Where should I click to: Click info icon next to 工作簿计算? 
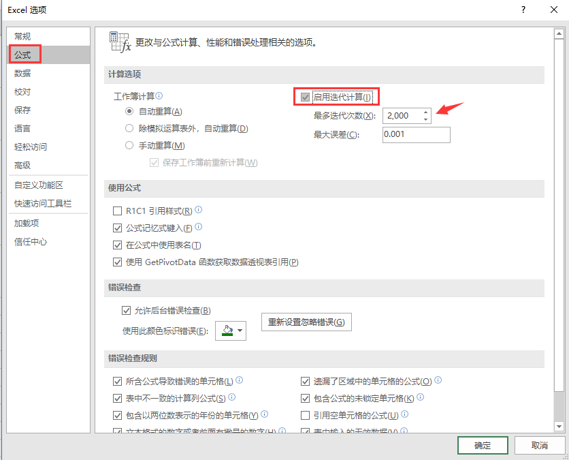coord(159,95)
